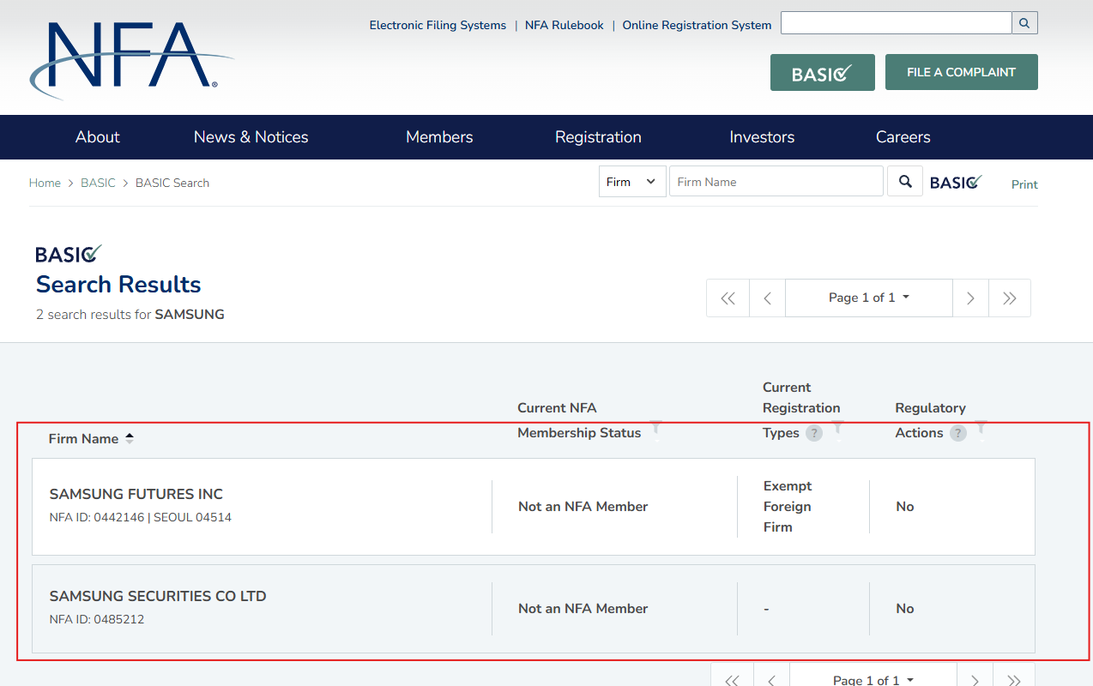Screen dimensions: 1093x686
Task: Expand the bottom 'Page 1 of 1' dropdown
Action: (873, 679)
